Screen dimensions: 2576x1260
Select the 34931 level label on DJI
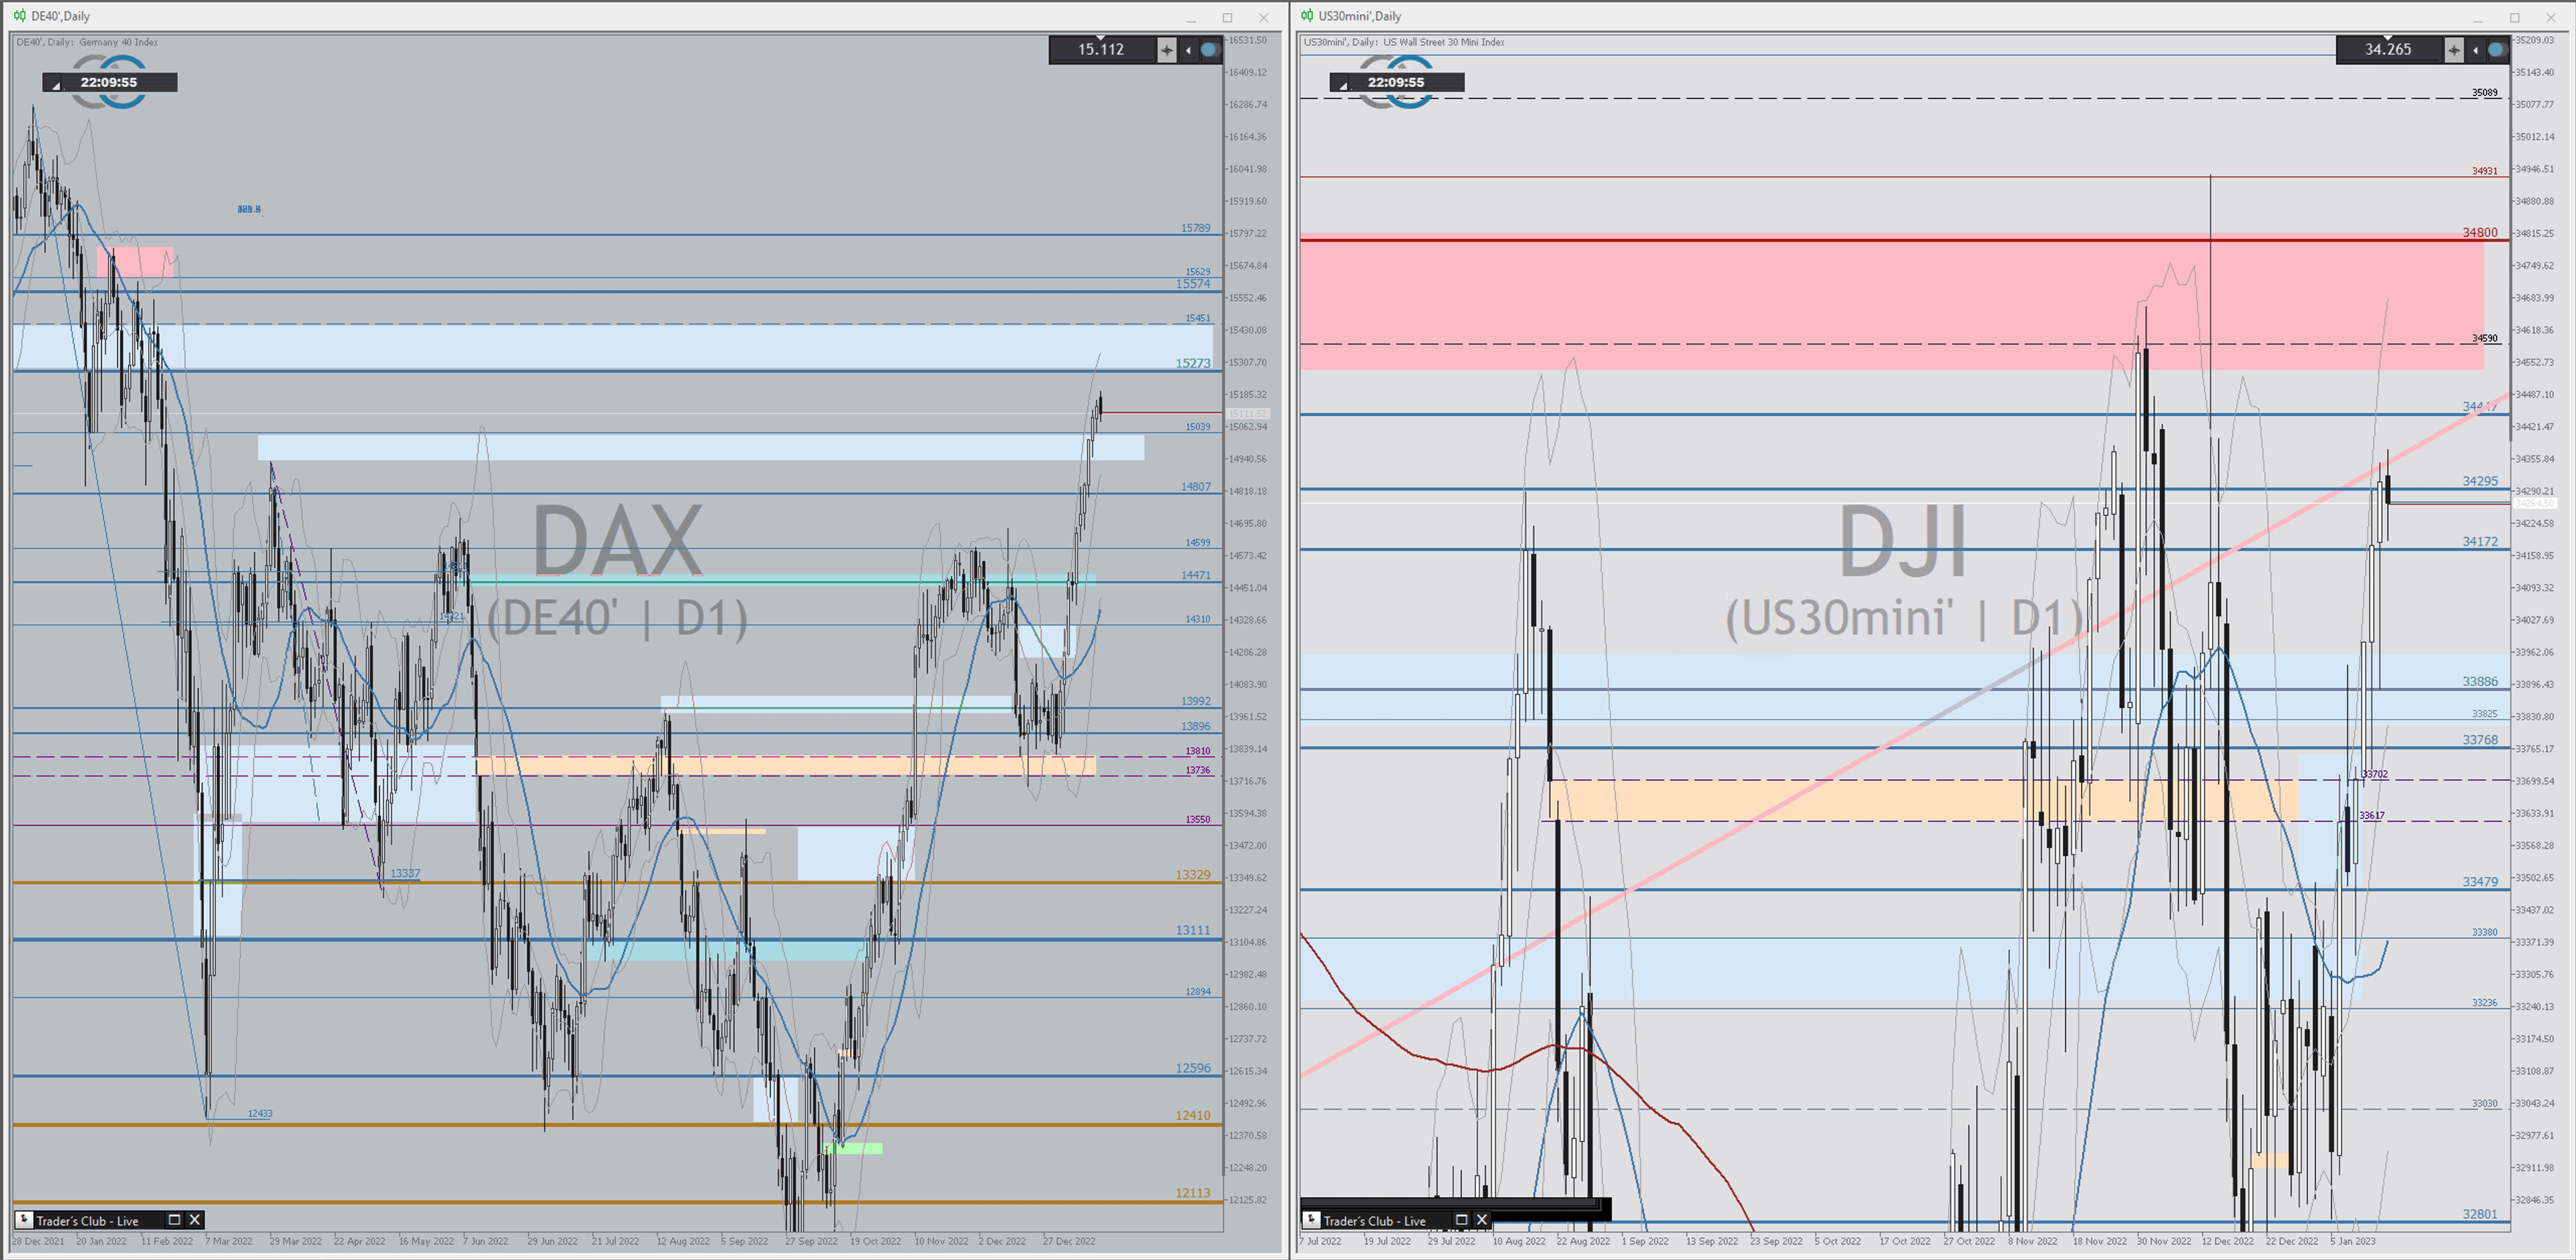click(x=2484, y=171)
